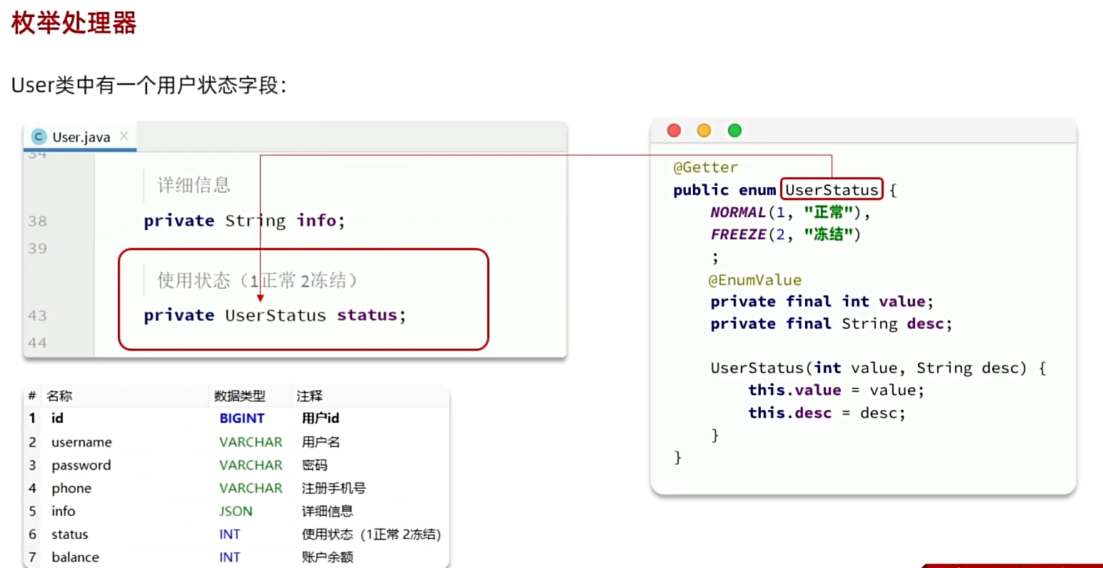
Task: Click the 用户id comment cell
Action: click(x=320, y=418)
